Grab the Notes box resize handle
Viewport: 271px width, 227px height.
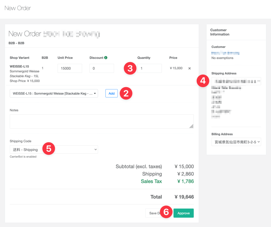pos(192,126)
